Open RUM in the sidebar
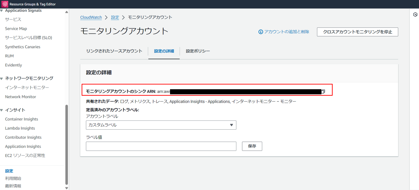This screenshot has height=190, width=419. pyautogui.click(x=10, y=56)
